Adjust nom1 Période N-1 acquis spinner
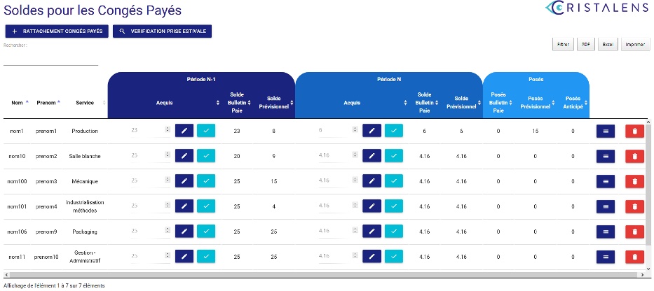 click(x=167, y=130)
